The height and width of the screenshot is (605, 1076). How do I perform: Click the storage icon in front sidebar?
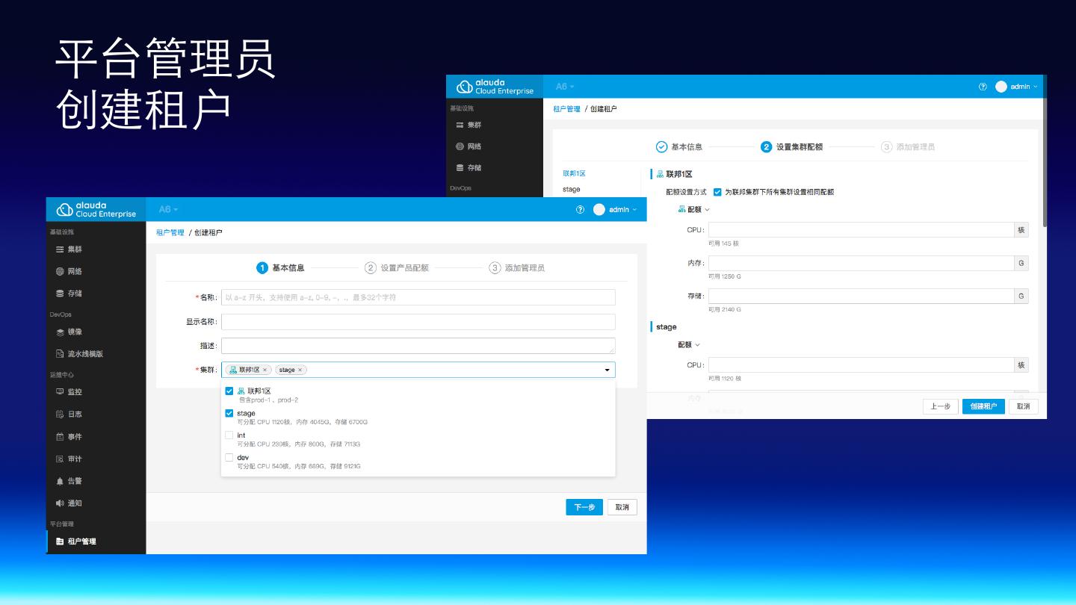pos(60,294)
